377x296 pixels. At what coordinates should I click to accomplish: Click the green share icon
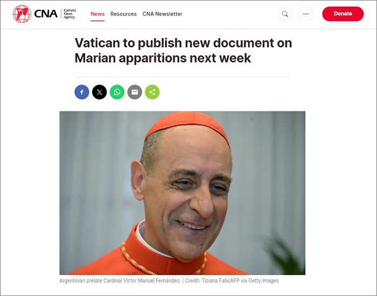tap(152, 92)
